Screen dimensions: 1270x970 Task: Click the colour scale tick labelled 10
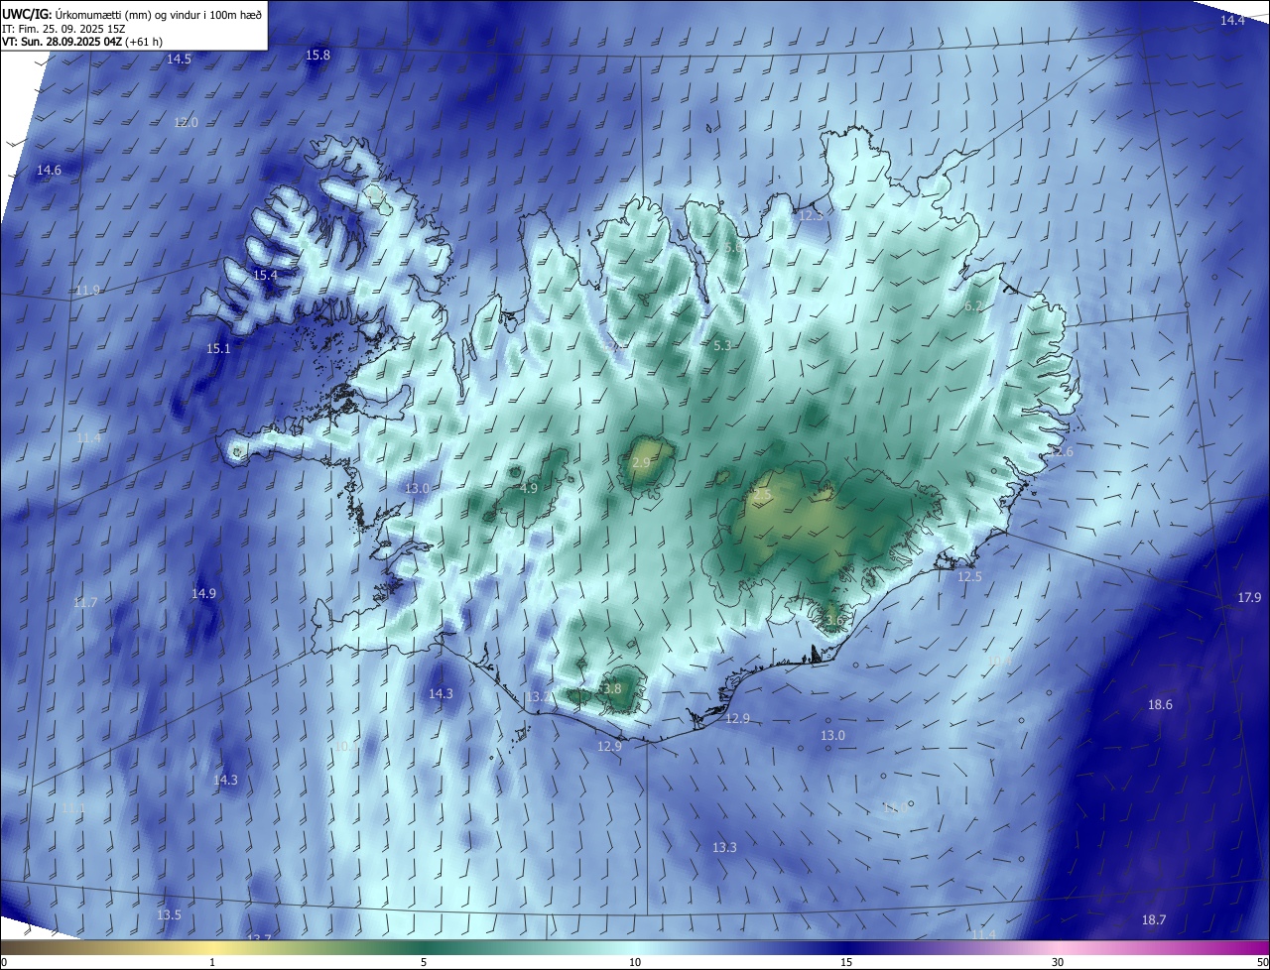click(635, 962)
